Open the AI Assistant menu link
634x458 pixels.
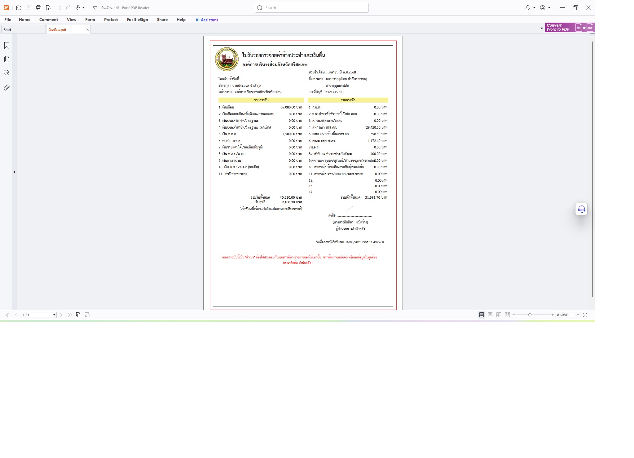pyautogui.click(x=207, y=20)
